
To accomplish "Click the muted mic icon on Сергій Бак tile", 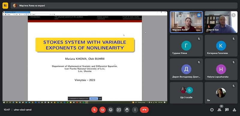I will pyautogui.click(x=234, y=15).
